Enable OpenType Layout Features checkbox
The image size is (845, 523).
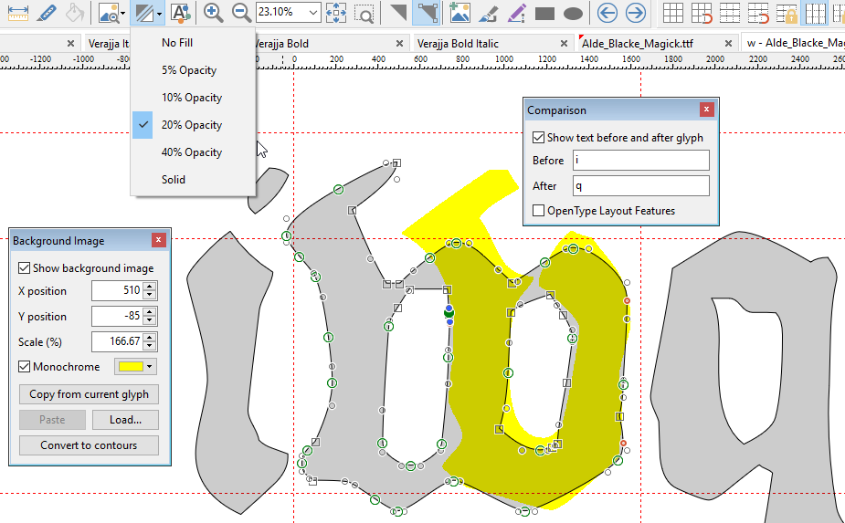point(538,211)
